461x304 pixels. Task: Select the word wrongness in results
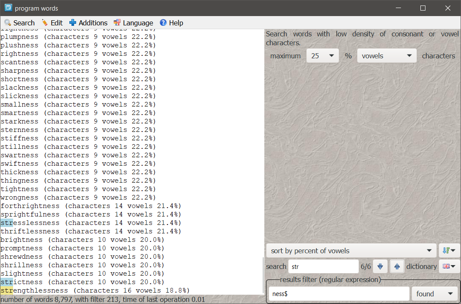coord(19,197)
